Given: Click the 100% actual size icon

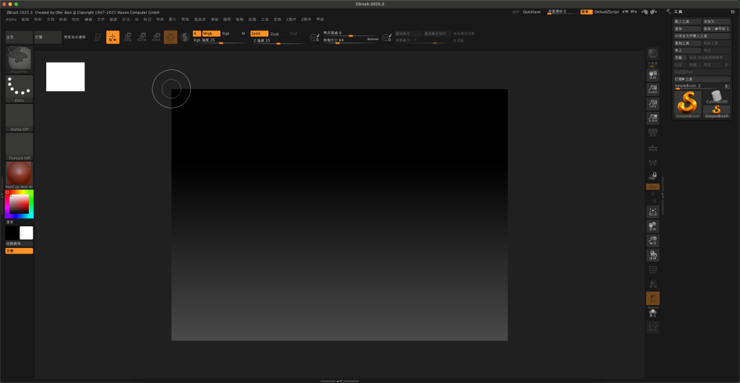Looking at the screenshot, I should 653,104.
